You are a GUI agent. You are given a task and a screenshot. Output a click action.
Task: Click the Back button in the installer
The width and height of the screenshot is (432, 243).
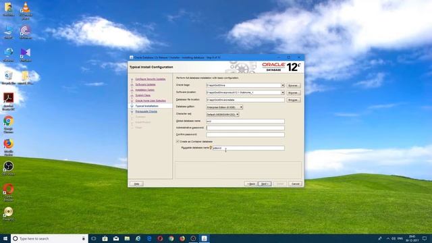(x=250, y=184)
